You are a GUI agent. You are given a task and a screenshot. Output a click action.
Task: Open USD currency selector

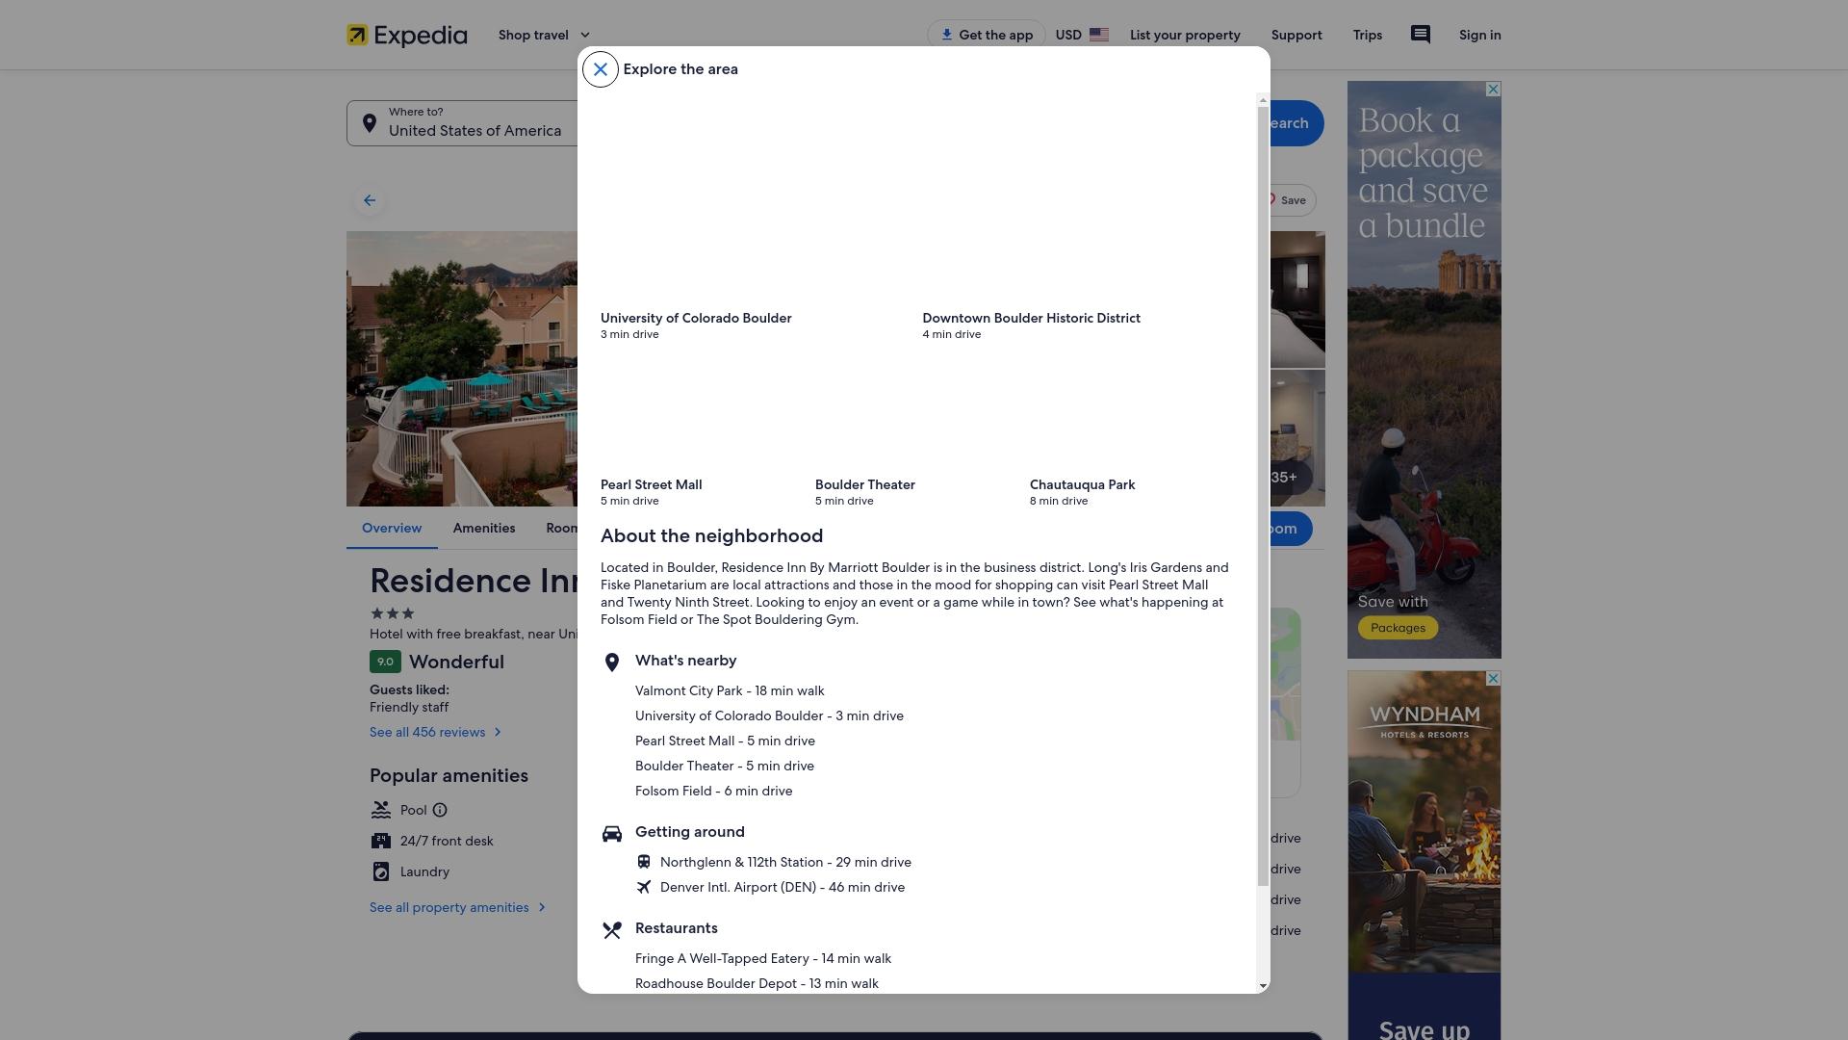point(1082,35)
